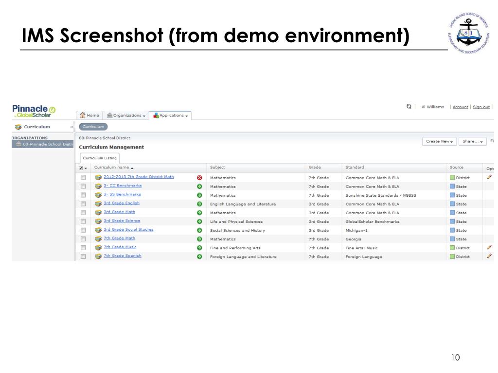
Task: Open the 7th Grade Music curriculum link
Action: point(120,247)
